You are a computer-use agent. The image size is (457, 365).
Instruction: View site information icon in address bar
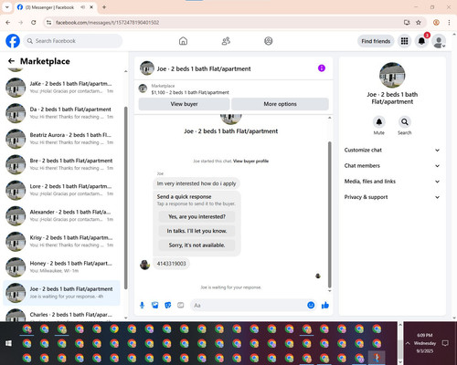point(48,23)
